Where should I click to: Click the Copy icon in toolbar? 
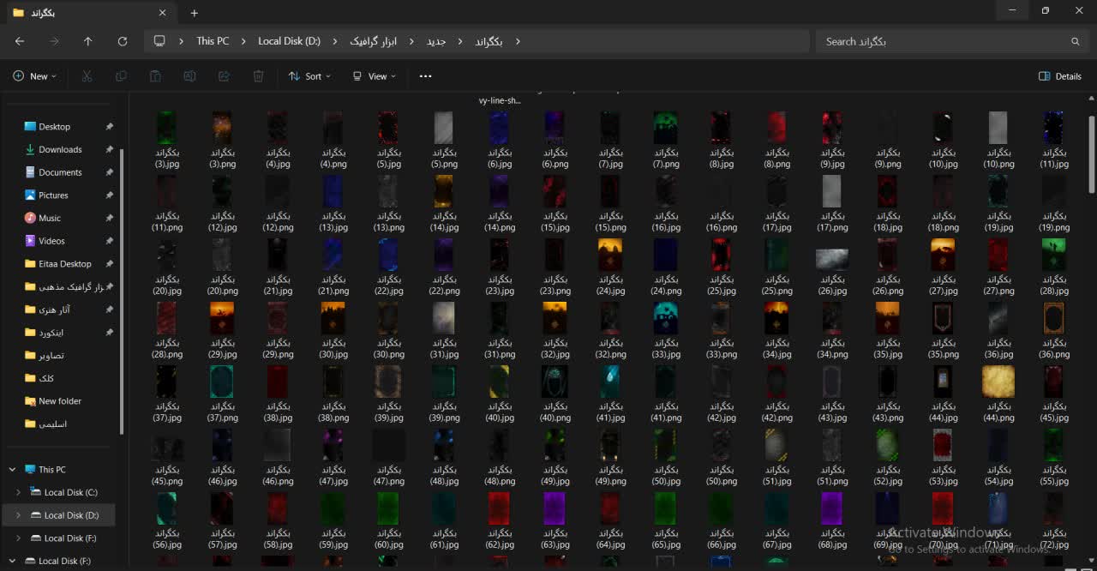121,76
